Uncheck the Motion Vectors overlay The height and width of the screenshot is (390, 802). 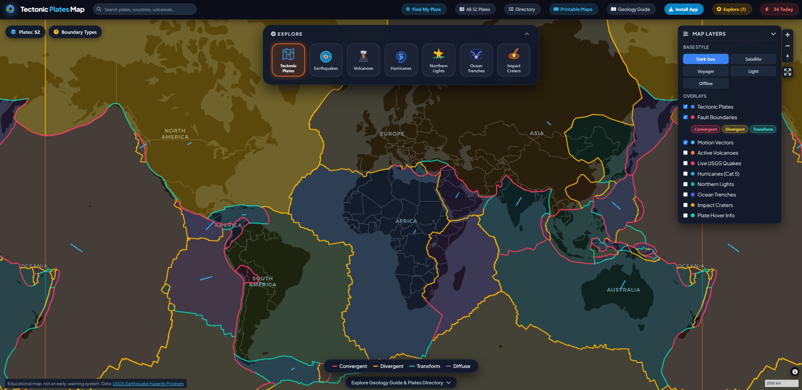point(685,142)
